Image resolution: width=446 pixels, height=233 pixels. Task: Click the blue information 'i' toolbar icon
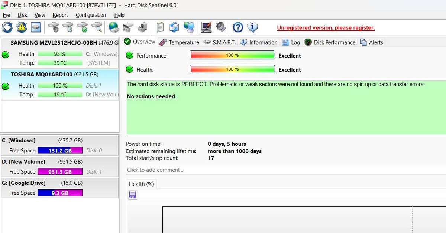252,27
